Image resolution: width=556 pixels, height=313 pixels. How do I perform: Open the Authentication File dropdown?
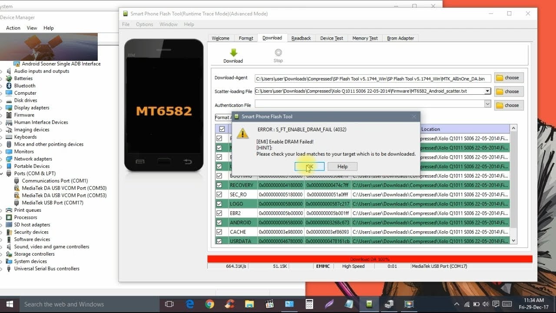tap(487, 104)
